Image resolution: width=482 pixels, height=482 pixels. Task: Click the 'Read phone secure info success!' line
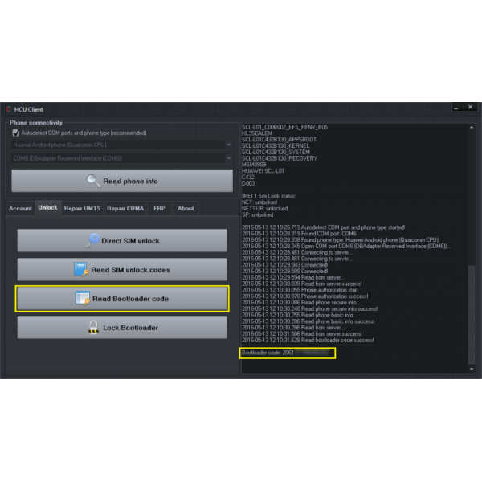(x=310, y=308)
